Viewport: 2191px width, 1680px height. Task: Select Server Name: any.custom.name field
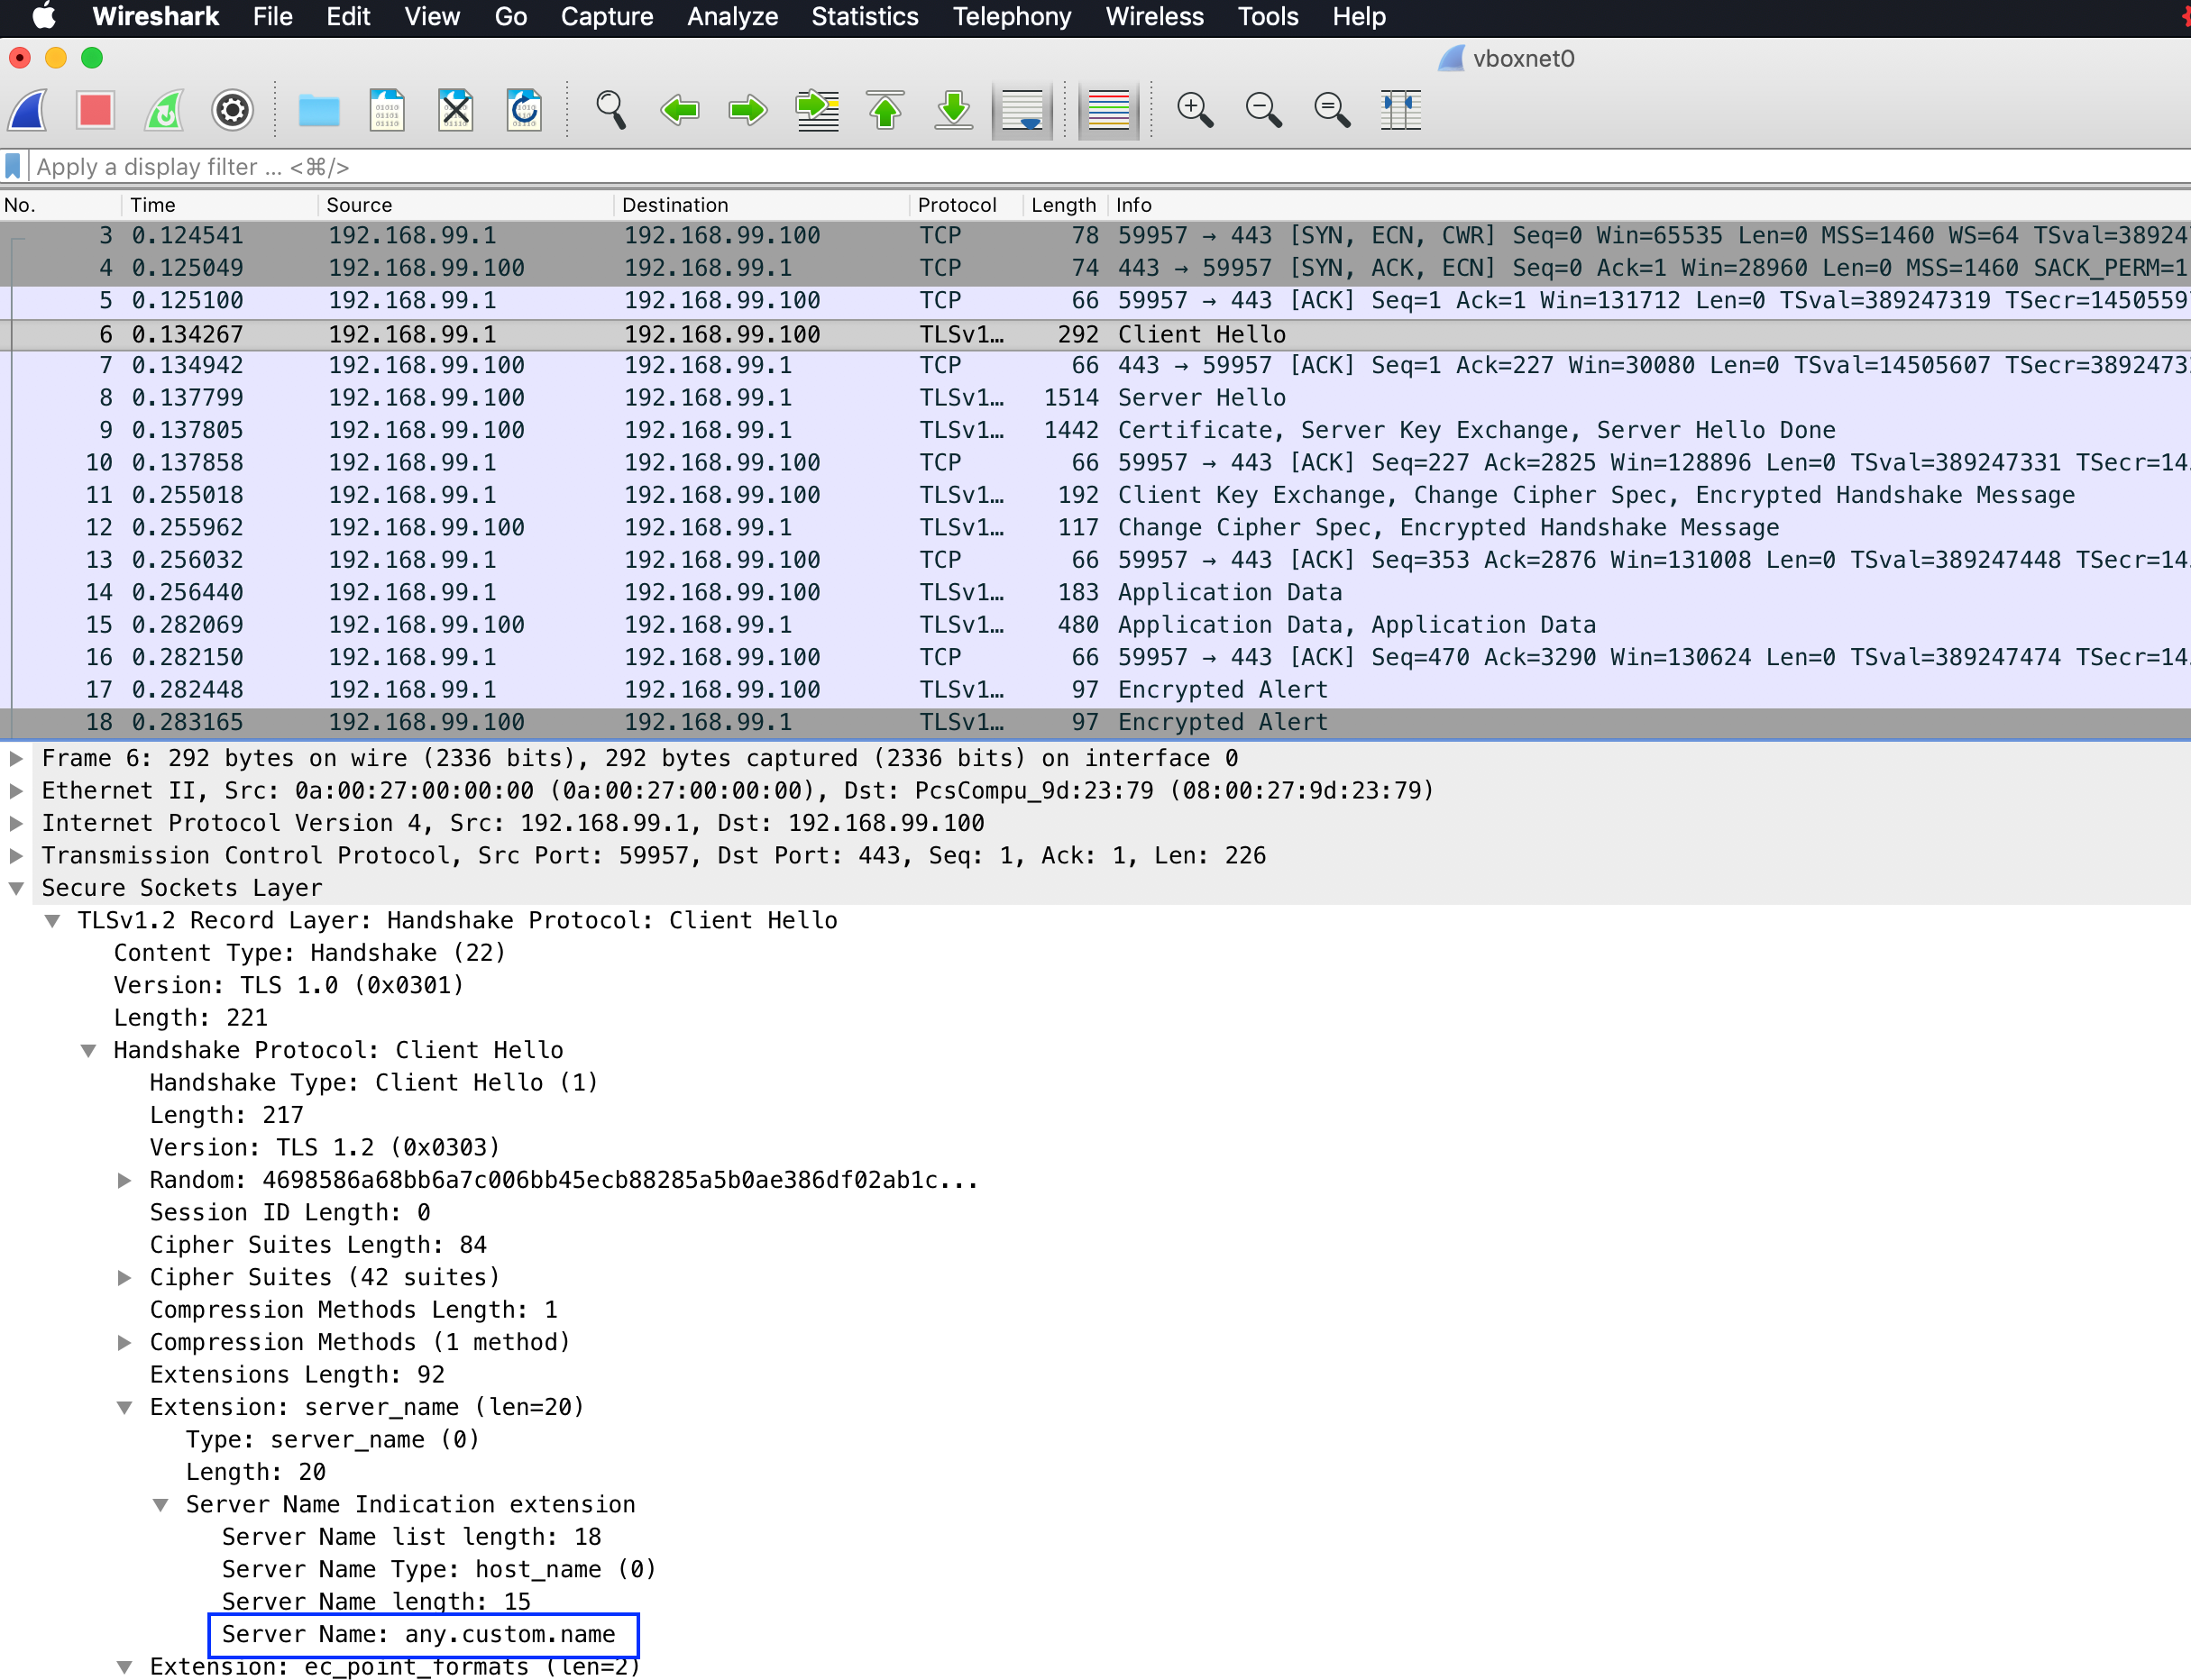[x=418, y=1634]
